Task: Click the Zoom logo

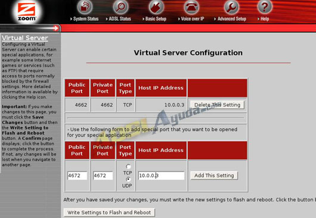Action: 27,11
